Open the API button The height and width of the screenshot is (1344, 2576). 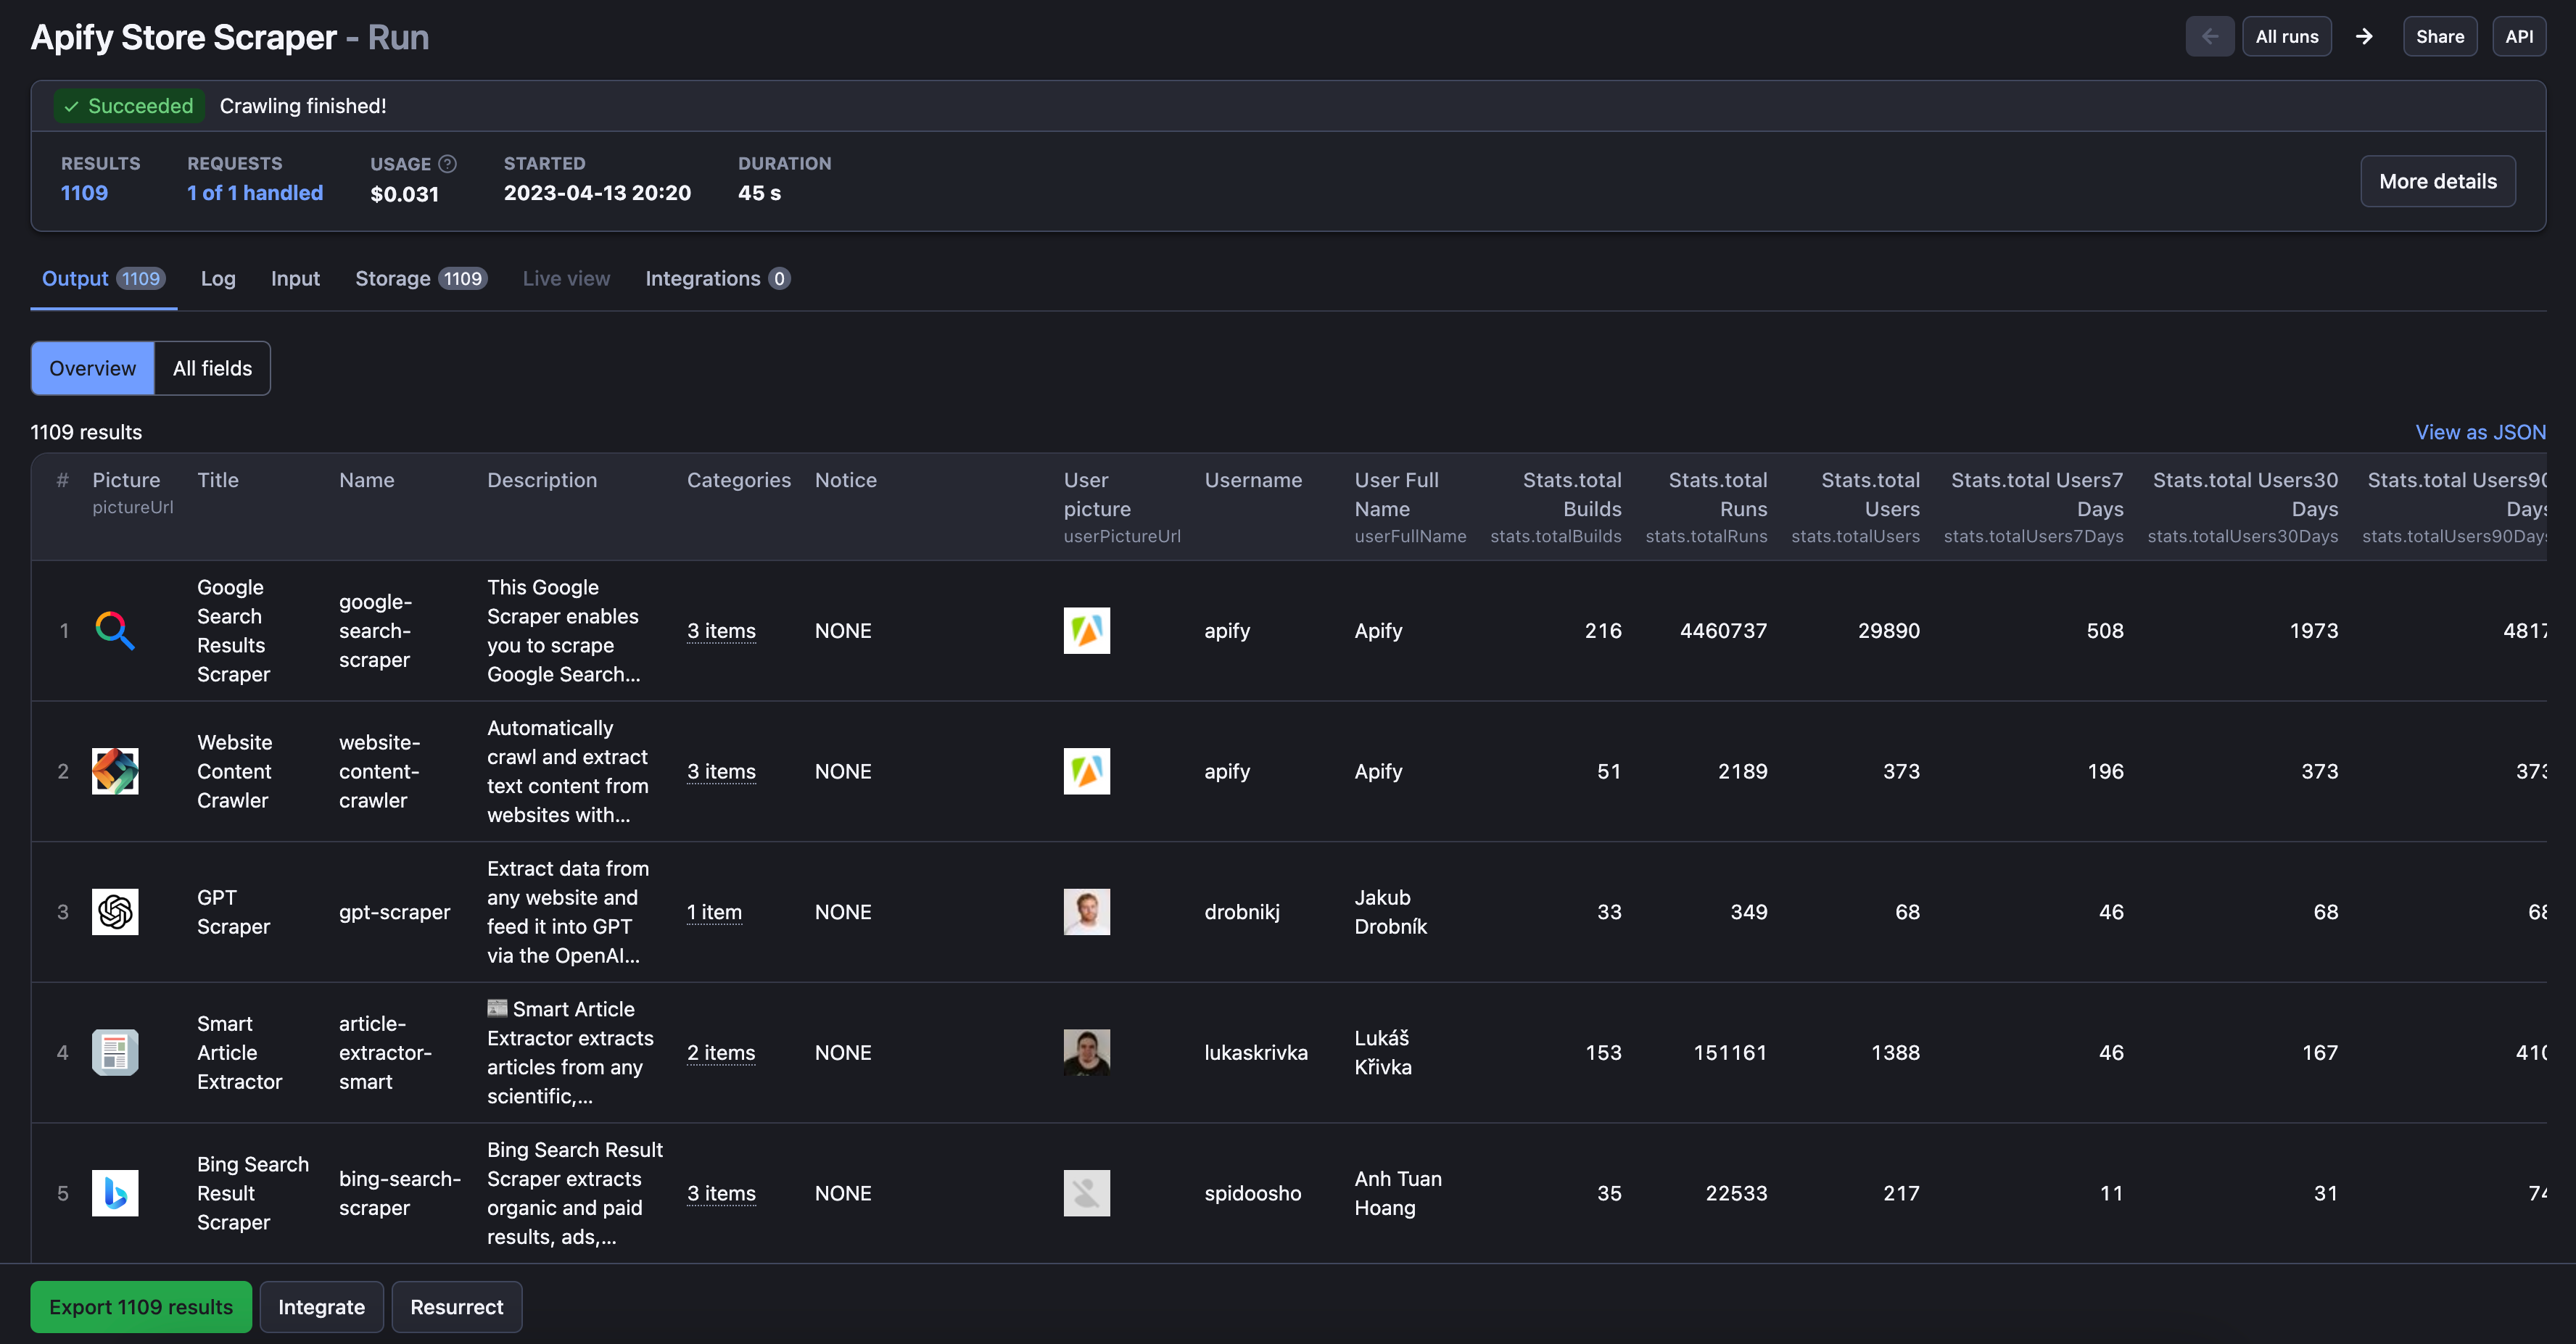[2519, 37]
